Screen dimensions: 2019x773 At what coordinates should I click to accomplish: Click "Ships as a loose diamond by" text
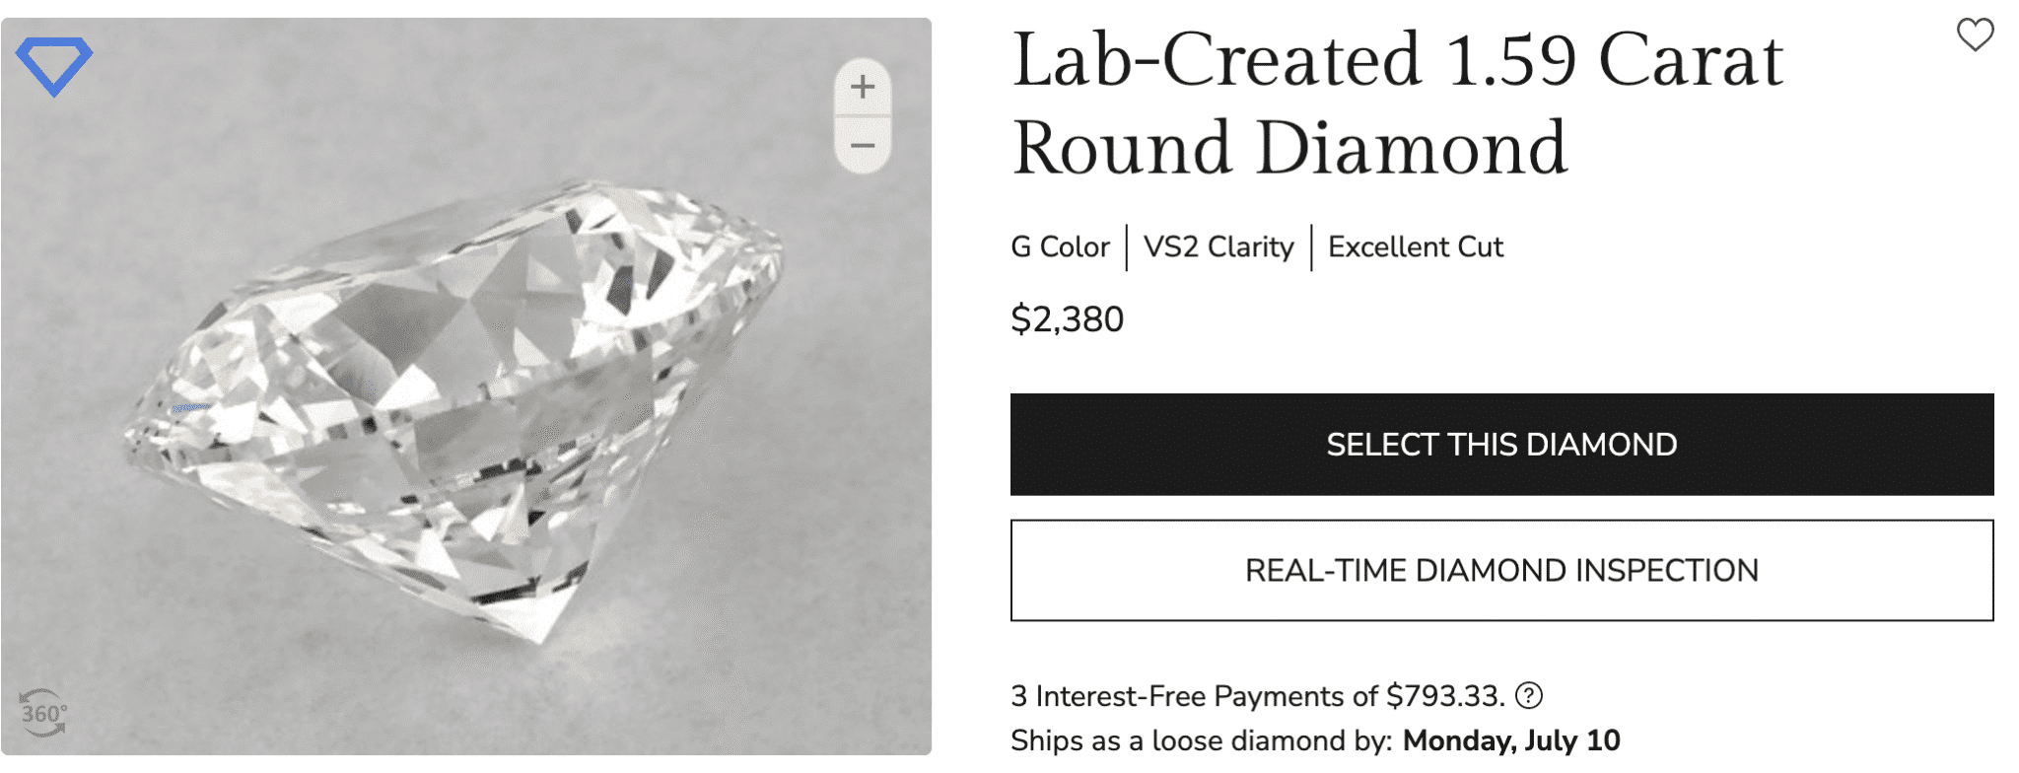click(x=1201, y=740)
